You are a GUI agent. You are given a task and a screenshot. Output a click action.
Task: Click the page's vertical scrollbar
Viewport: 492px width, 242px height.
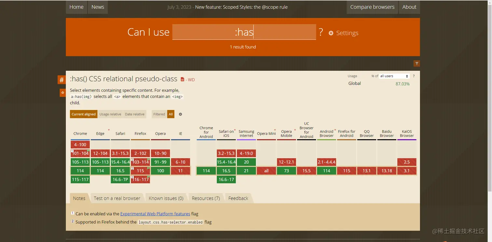489,97
